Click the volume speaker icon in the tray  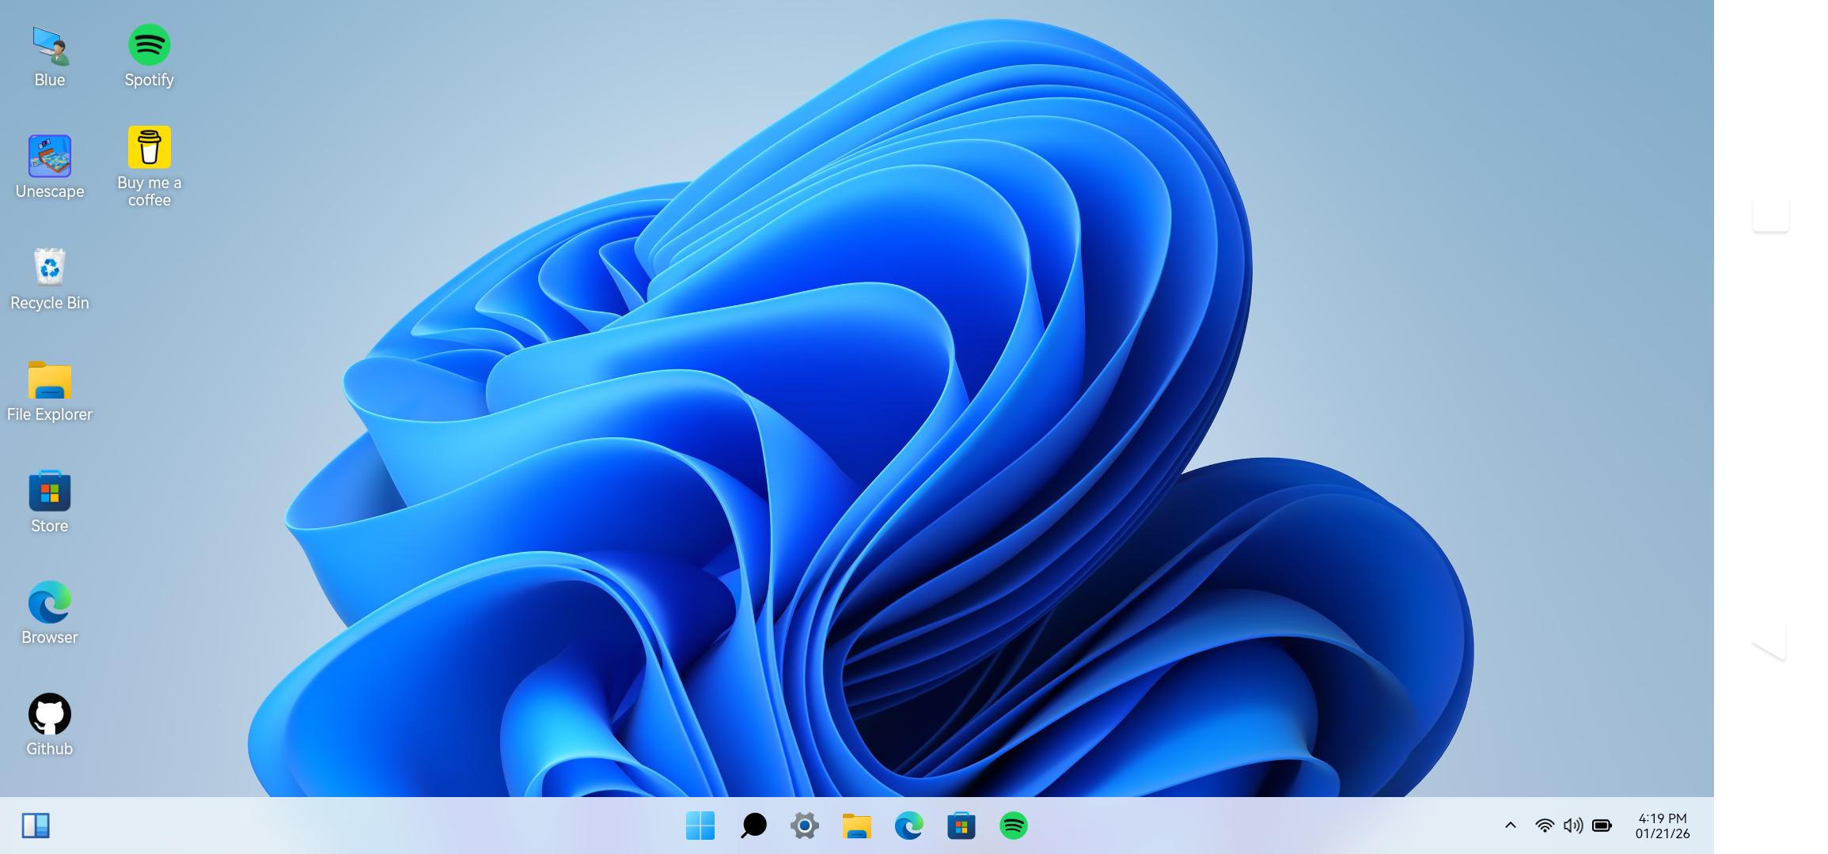click(1572, 826)
